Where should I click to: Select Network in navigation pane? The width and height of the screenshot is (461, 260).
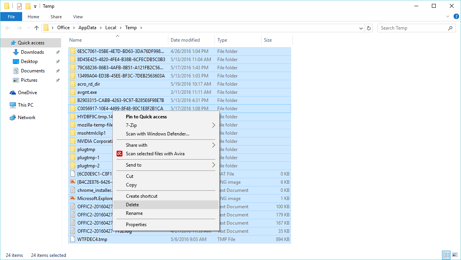click(26, 118)
